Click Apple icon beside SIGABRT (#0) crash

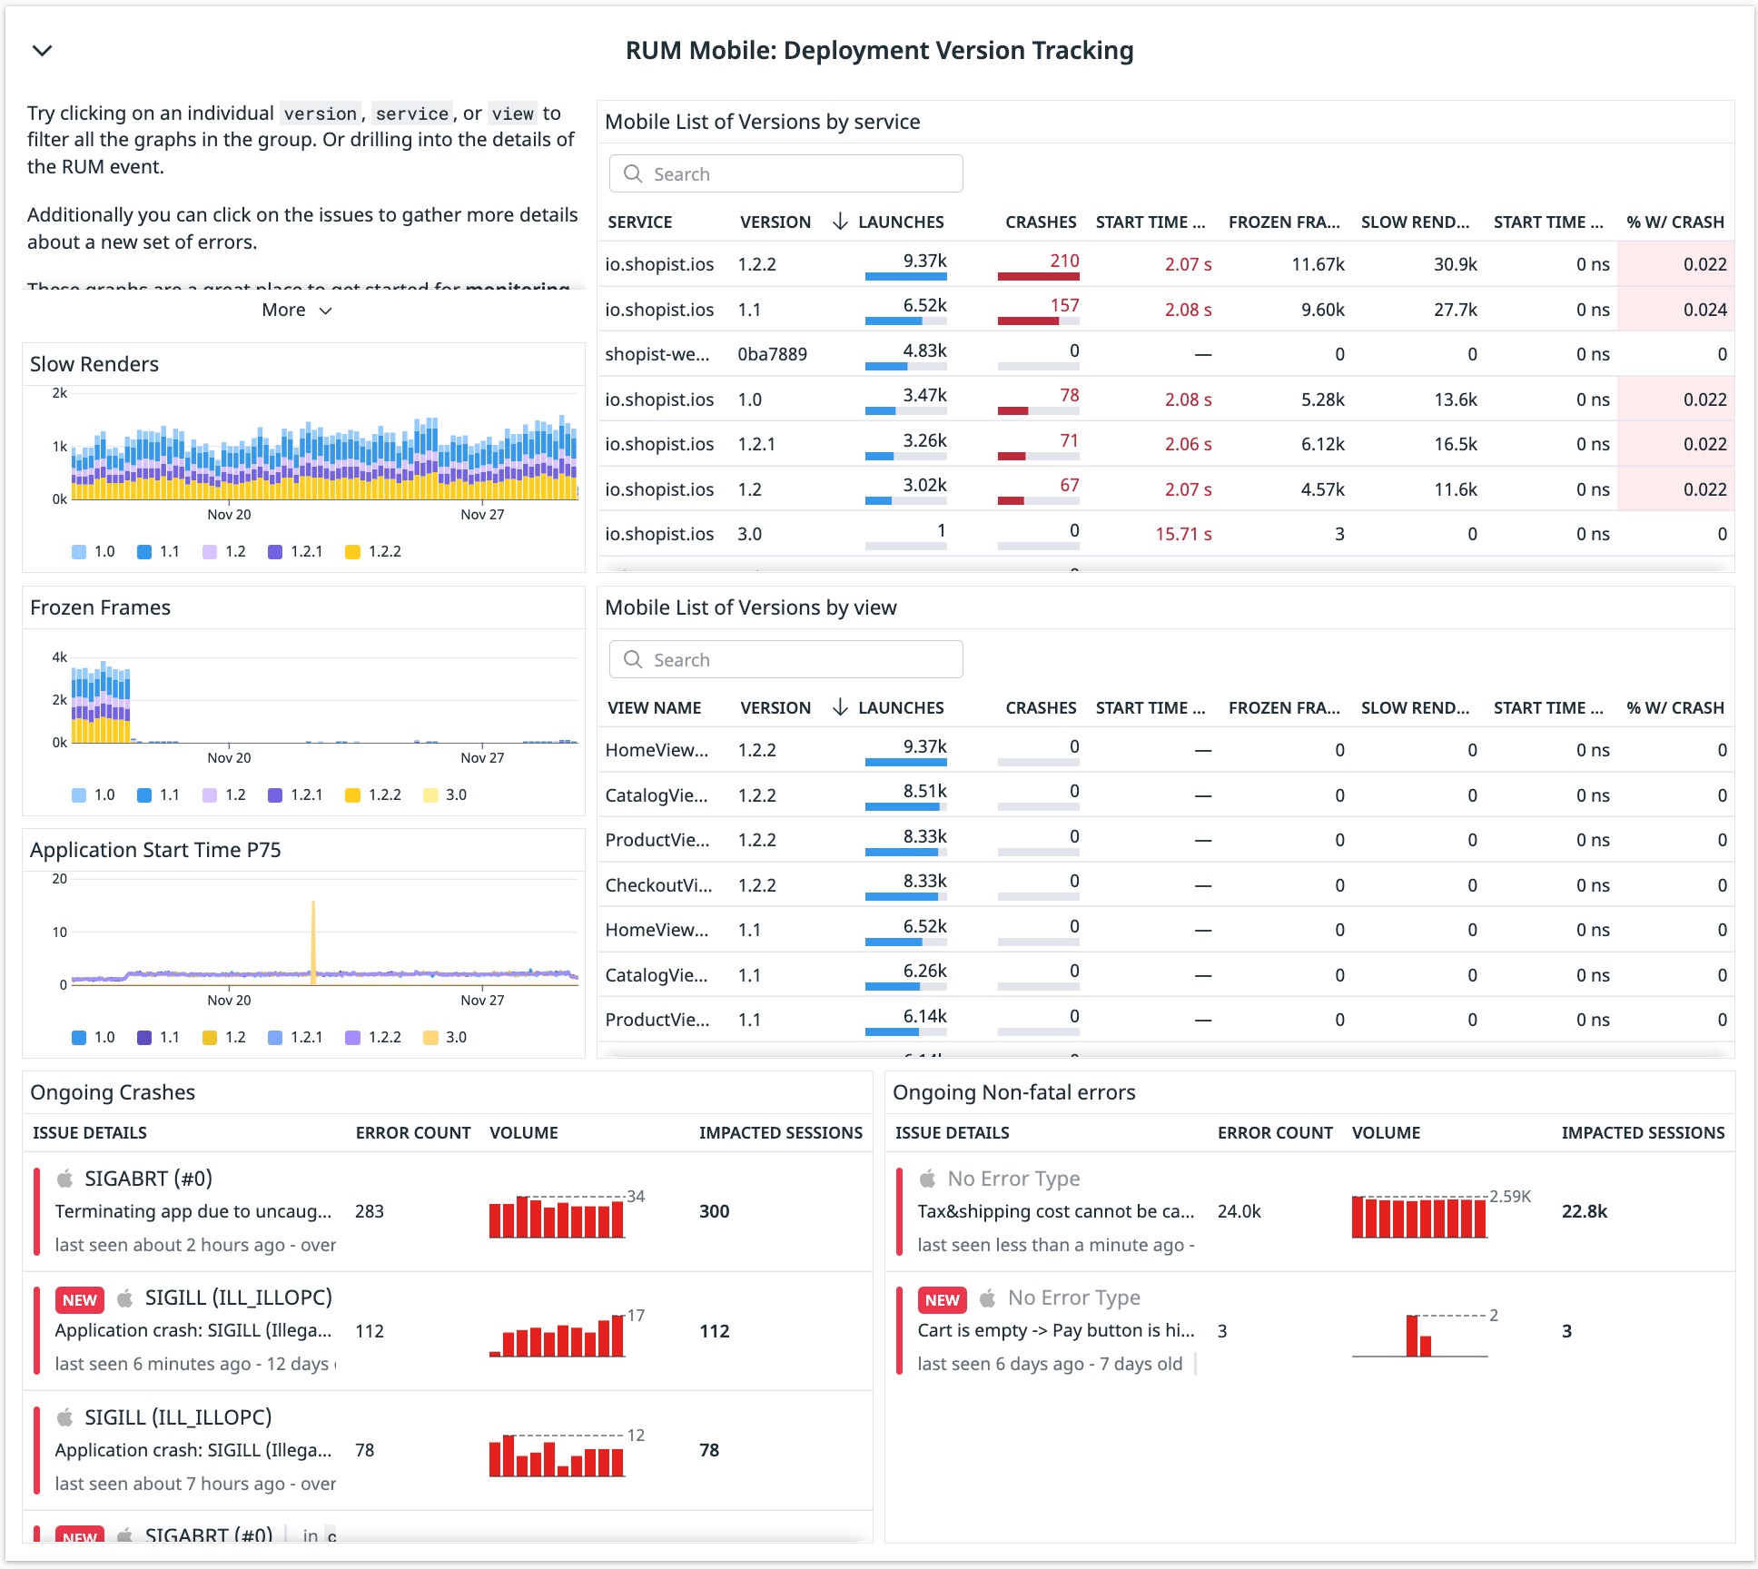[64, 1179]
